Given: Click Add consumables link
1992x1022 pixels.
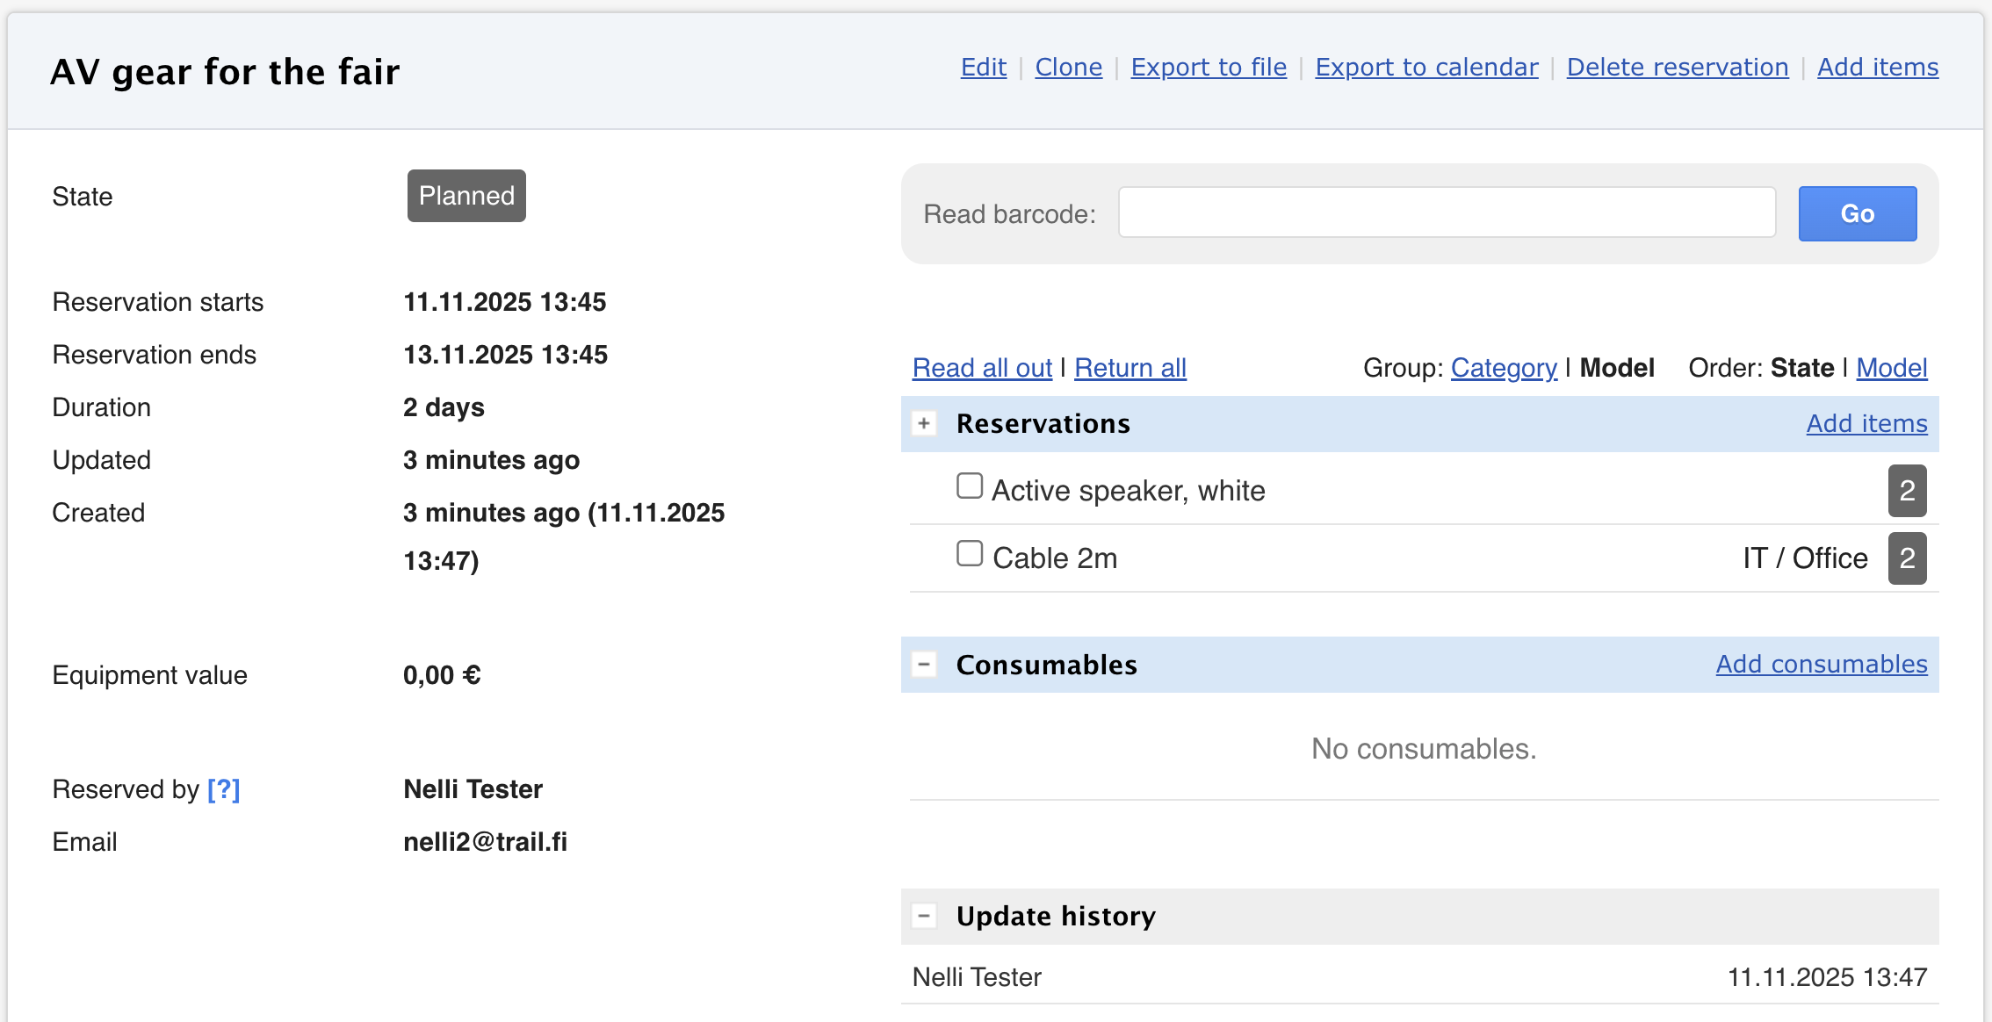Looking at the screenshot, I should pyautogui.click(x=1822, y=665).
